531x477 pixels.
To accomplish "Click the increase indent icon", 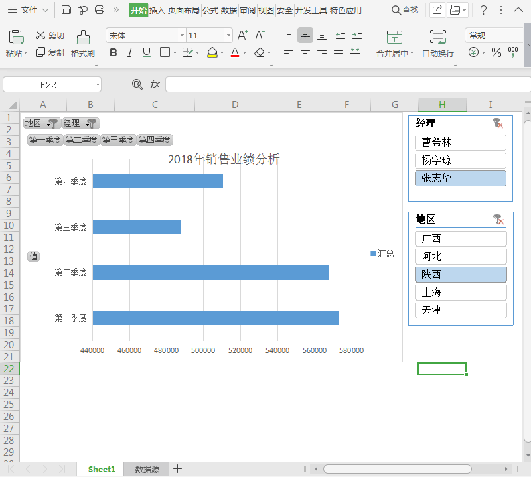I will [357, 35].
